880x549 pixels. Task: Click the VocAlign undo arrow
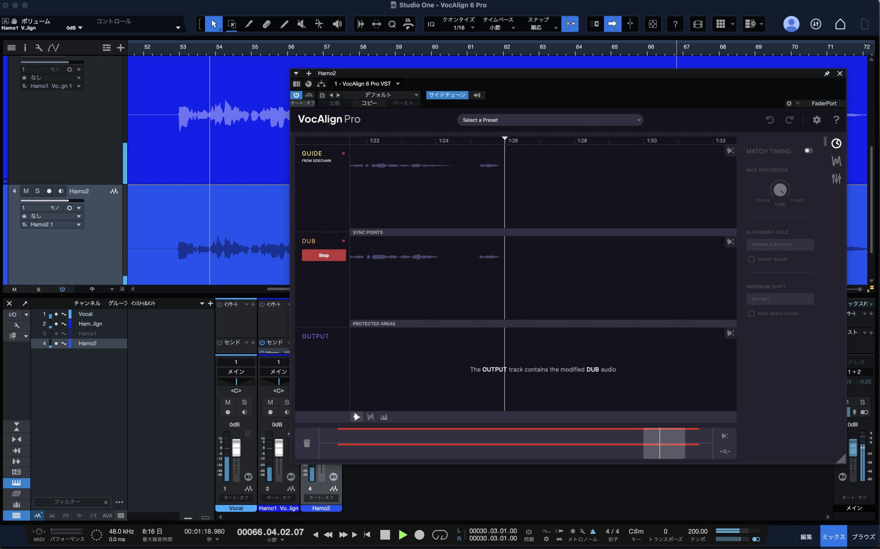769,120
